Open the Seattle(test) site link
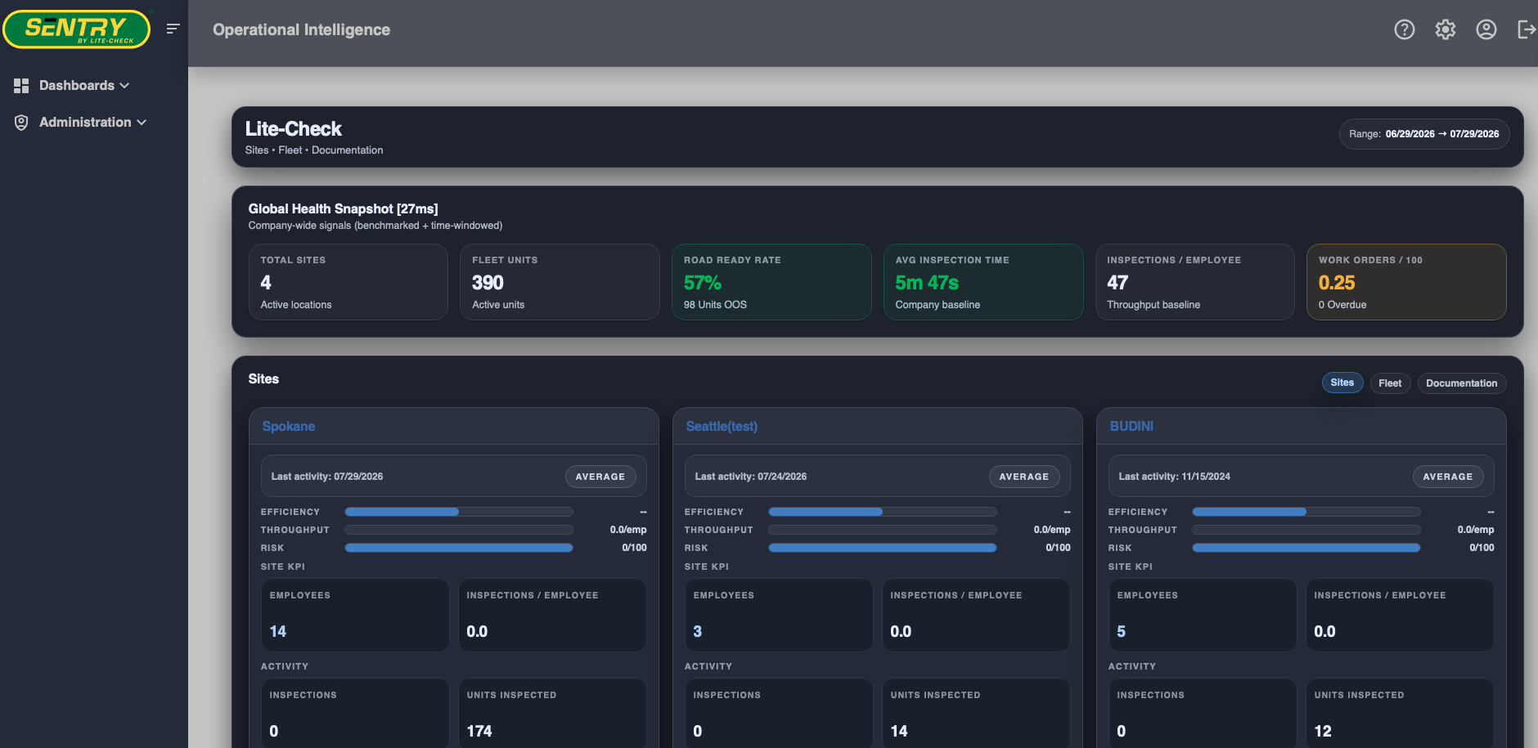The width and height of the screenshot is (1538, 748). (722, 427)
